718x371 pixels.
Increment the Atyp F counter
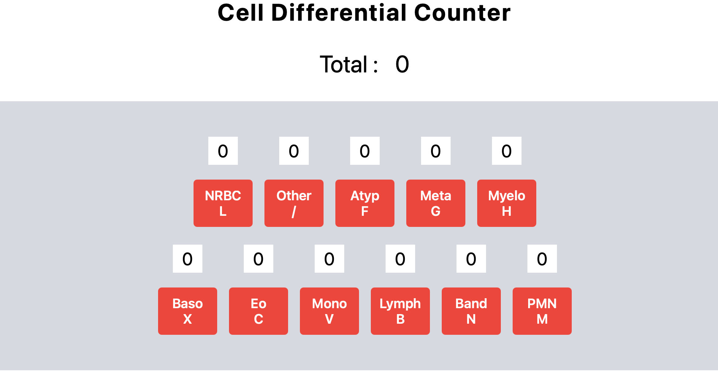click(x=365, y=203)
